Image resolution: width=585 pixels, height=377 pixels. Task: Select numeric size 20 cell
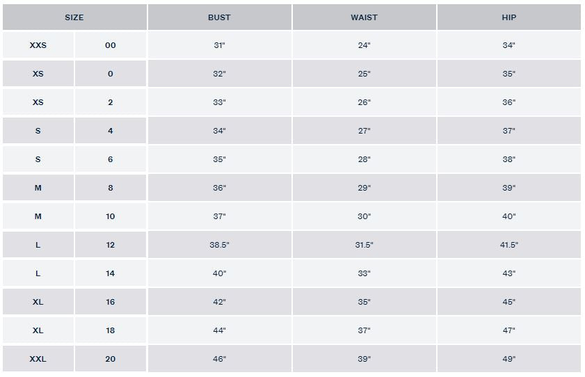tap(111, 359)
